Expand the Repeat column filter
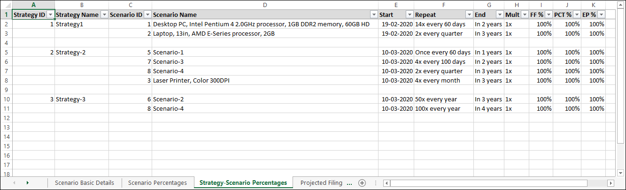This screenshot has height=190, width=626. pyautogui.click(x=469, y=15)
